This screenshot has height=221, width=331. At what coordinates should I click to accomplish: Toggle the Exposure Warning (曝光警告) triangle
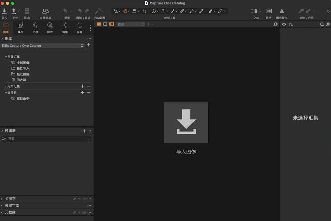[282, 11]
